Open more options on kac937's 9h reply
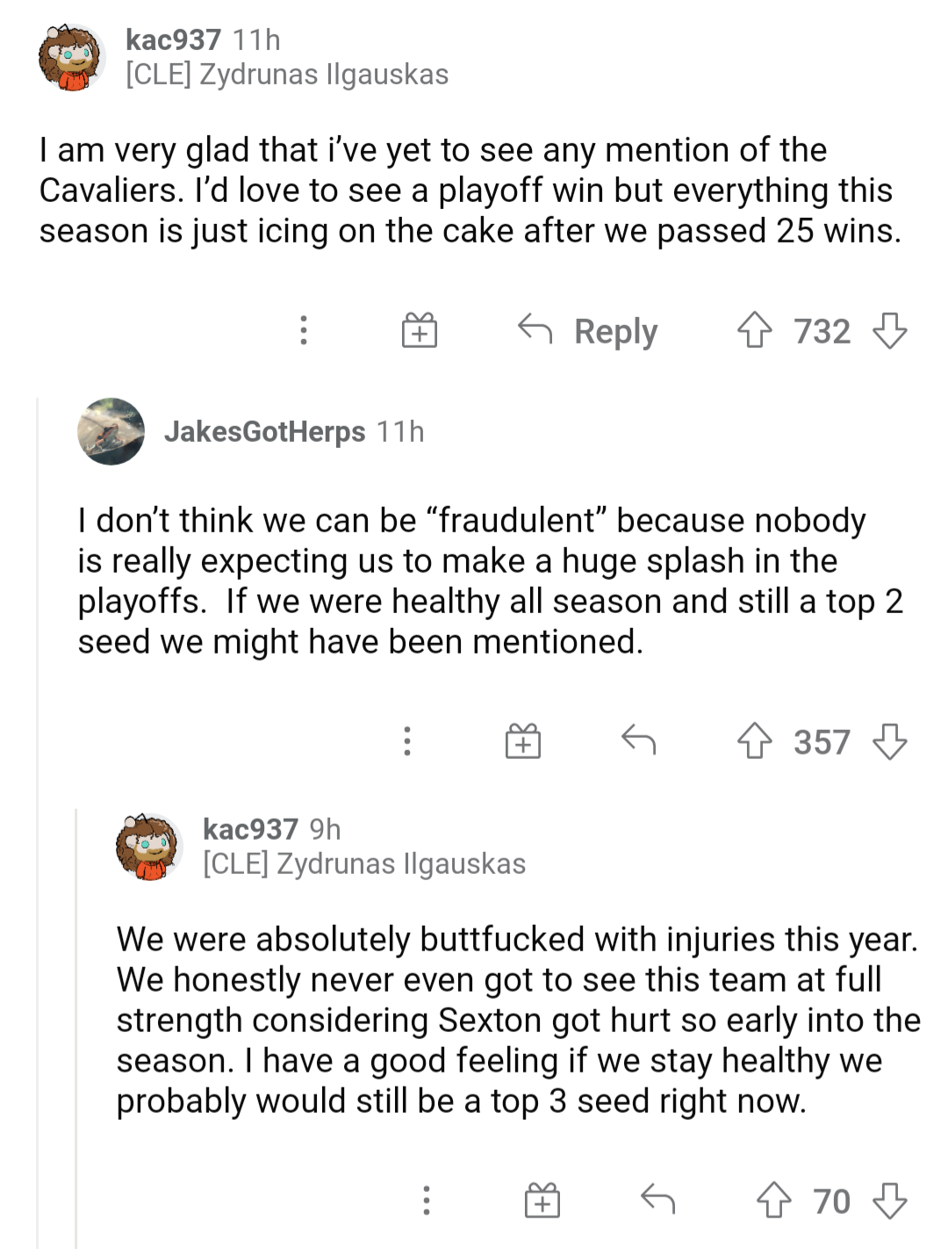The width and height of the screenshot is (948, 1249). [x=427, y=1200]
